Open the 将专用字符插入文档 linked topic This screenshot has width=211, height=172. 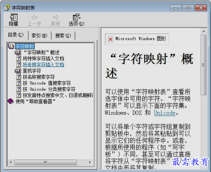coord(43,64)
